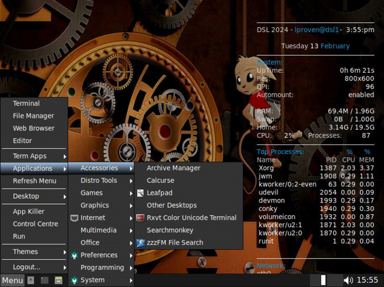Viewport: 384px width, 287px height.
Task: Click the System category icon
Action: click(74, 280)
